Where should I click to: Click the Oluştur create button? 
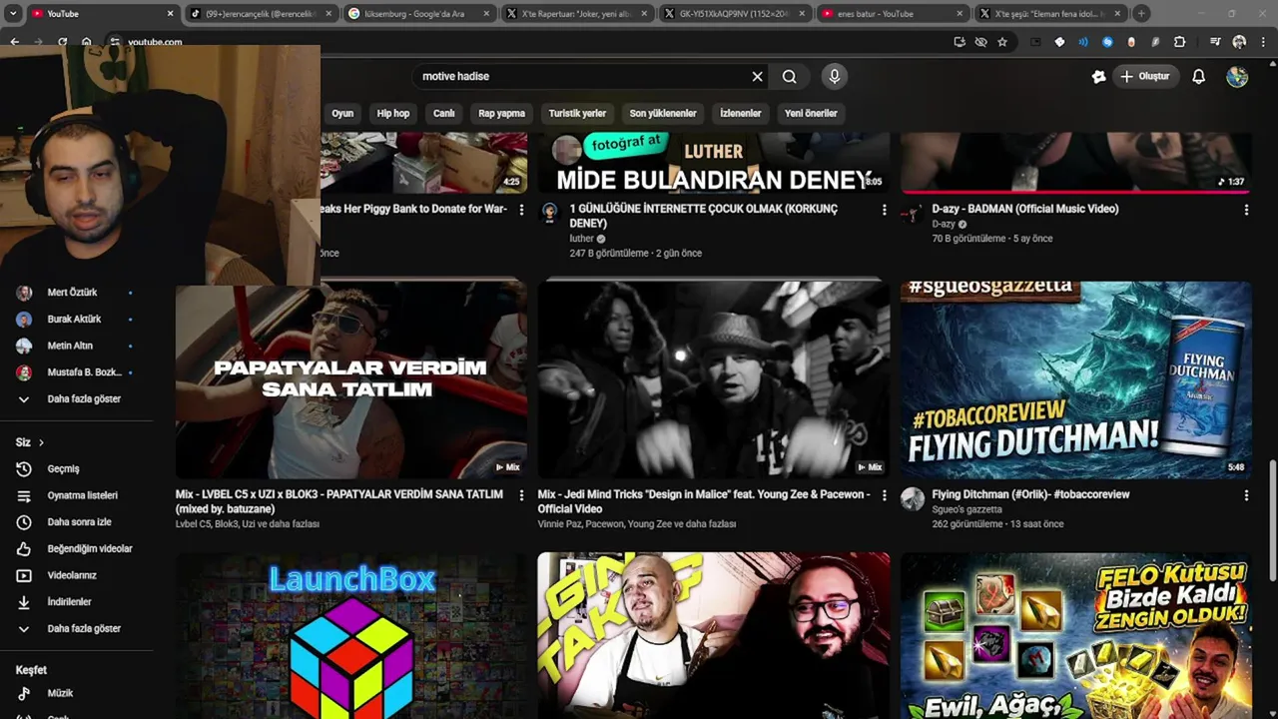[1145, 76]
